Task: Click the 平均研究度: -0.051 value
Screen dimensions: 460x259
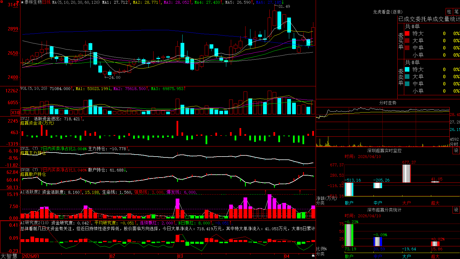Action: click(x=114, y=223)
